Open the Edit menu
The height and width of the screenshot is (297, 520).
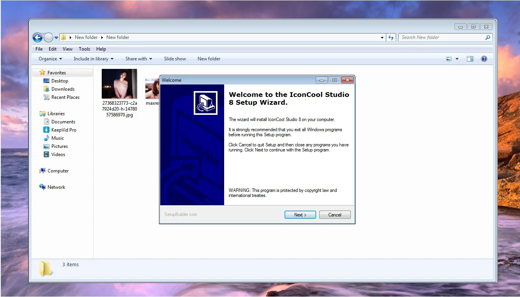tap(53, 49)
